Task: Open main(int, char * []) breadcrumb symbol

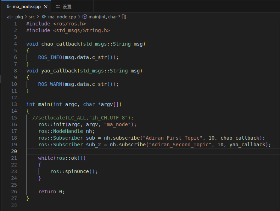Action: [x=107, y=17]
